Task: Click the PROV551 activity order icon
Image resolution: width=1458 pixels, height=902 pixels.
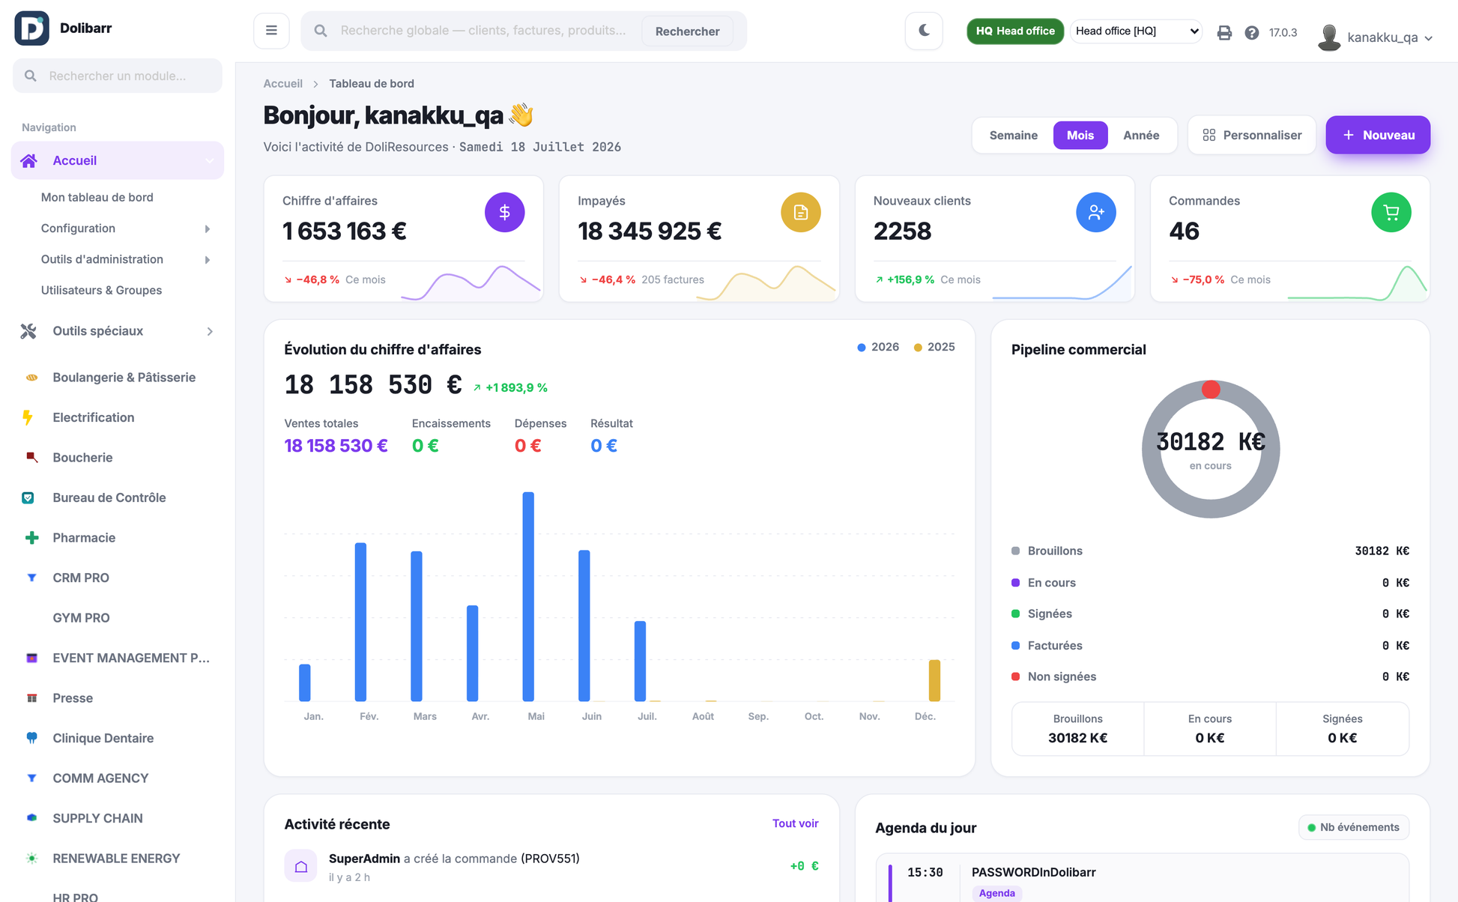Action: [x=300, y=866]
